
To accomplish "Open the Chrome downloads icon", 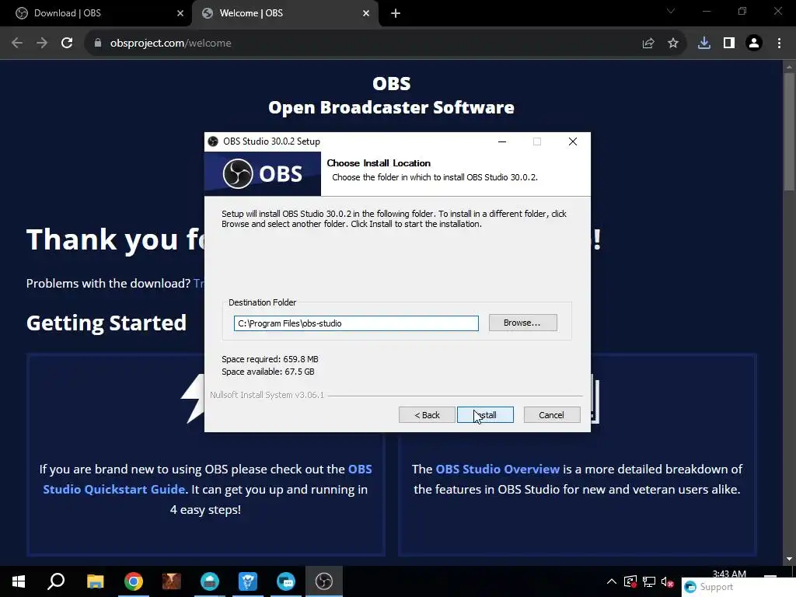I will (704, 44).
